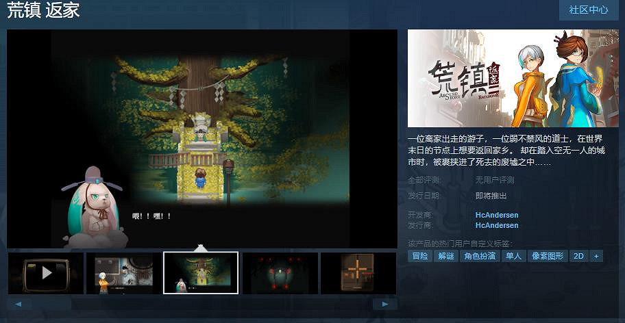The height and width of the screenshot is (323, 625).
Task: Click the 荒镇 返家 game title
Action: [x=43, y=11]
